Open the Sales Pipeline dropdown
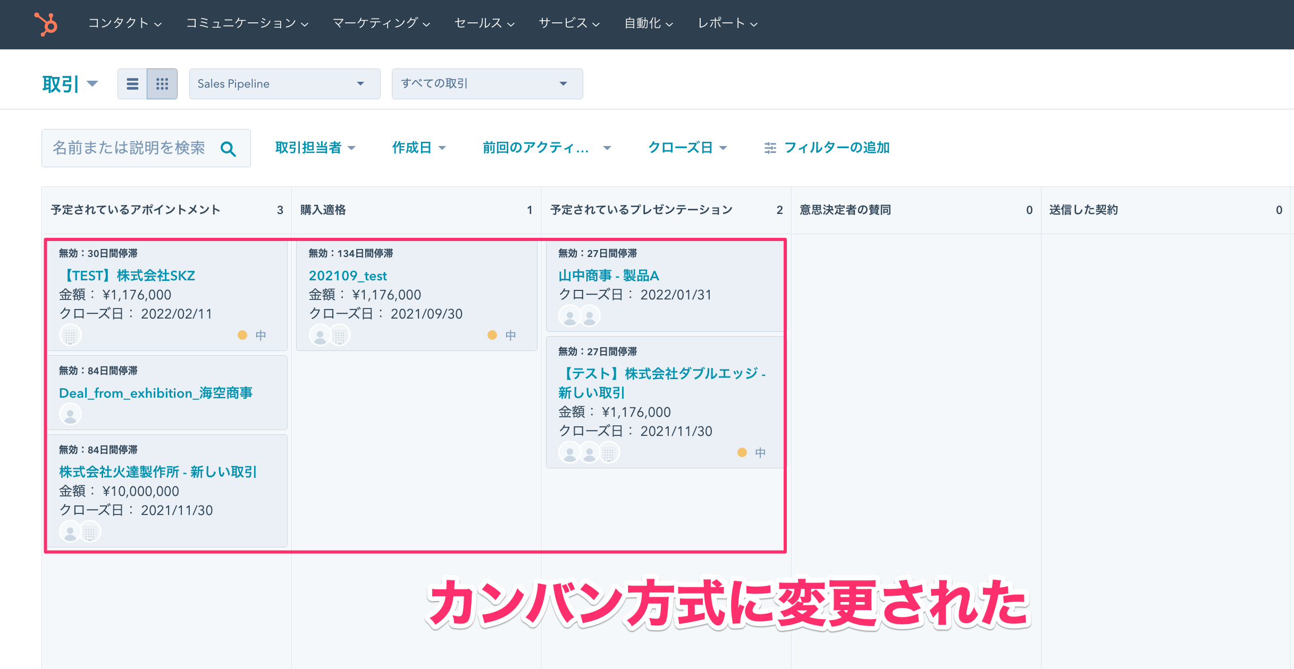The width and height of the screenshot is (1294, 669). coord(284,84)
